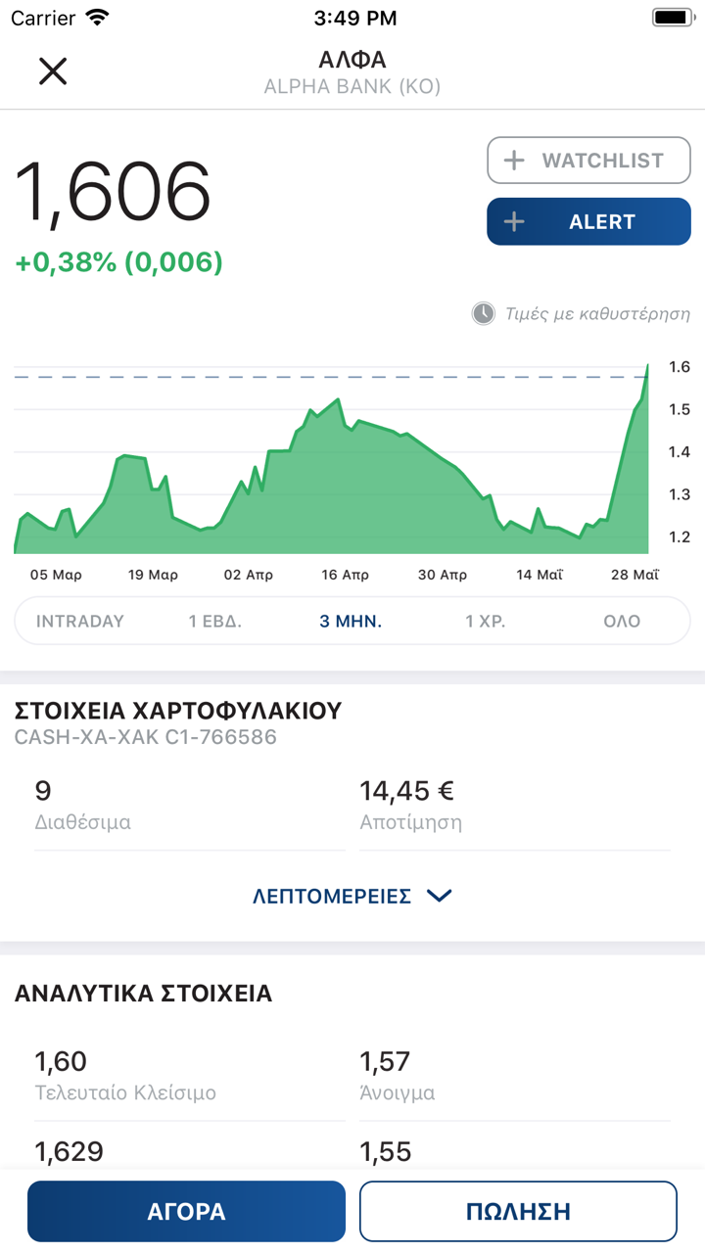Create a price Alert for ΑΛΦΑ
This screenshot has width=705, height=1253.
[x=588, y=222]
